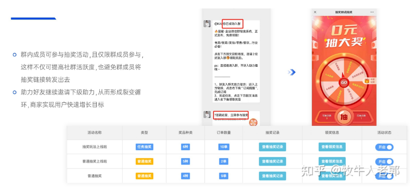Screen dimensions: 415x189
Task: Click the 10单 order count tag
Action: click(223, 147)
